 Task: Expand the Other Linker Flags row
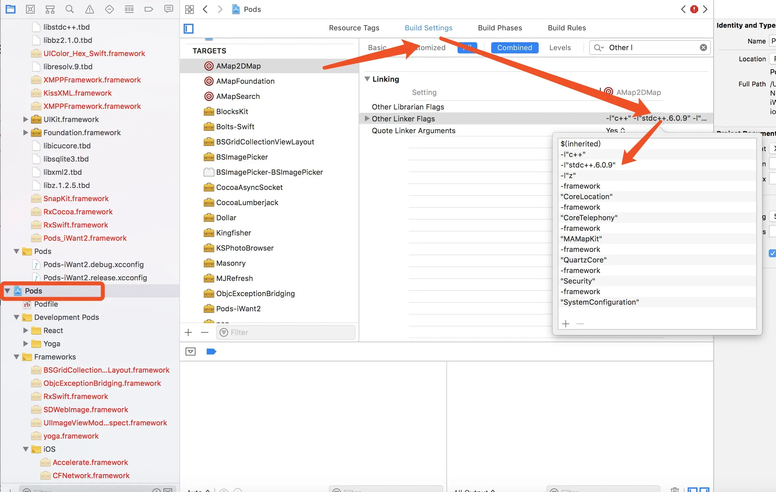coord(367,118)
